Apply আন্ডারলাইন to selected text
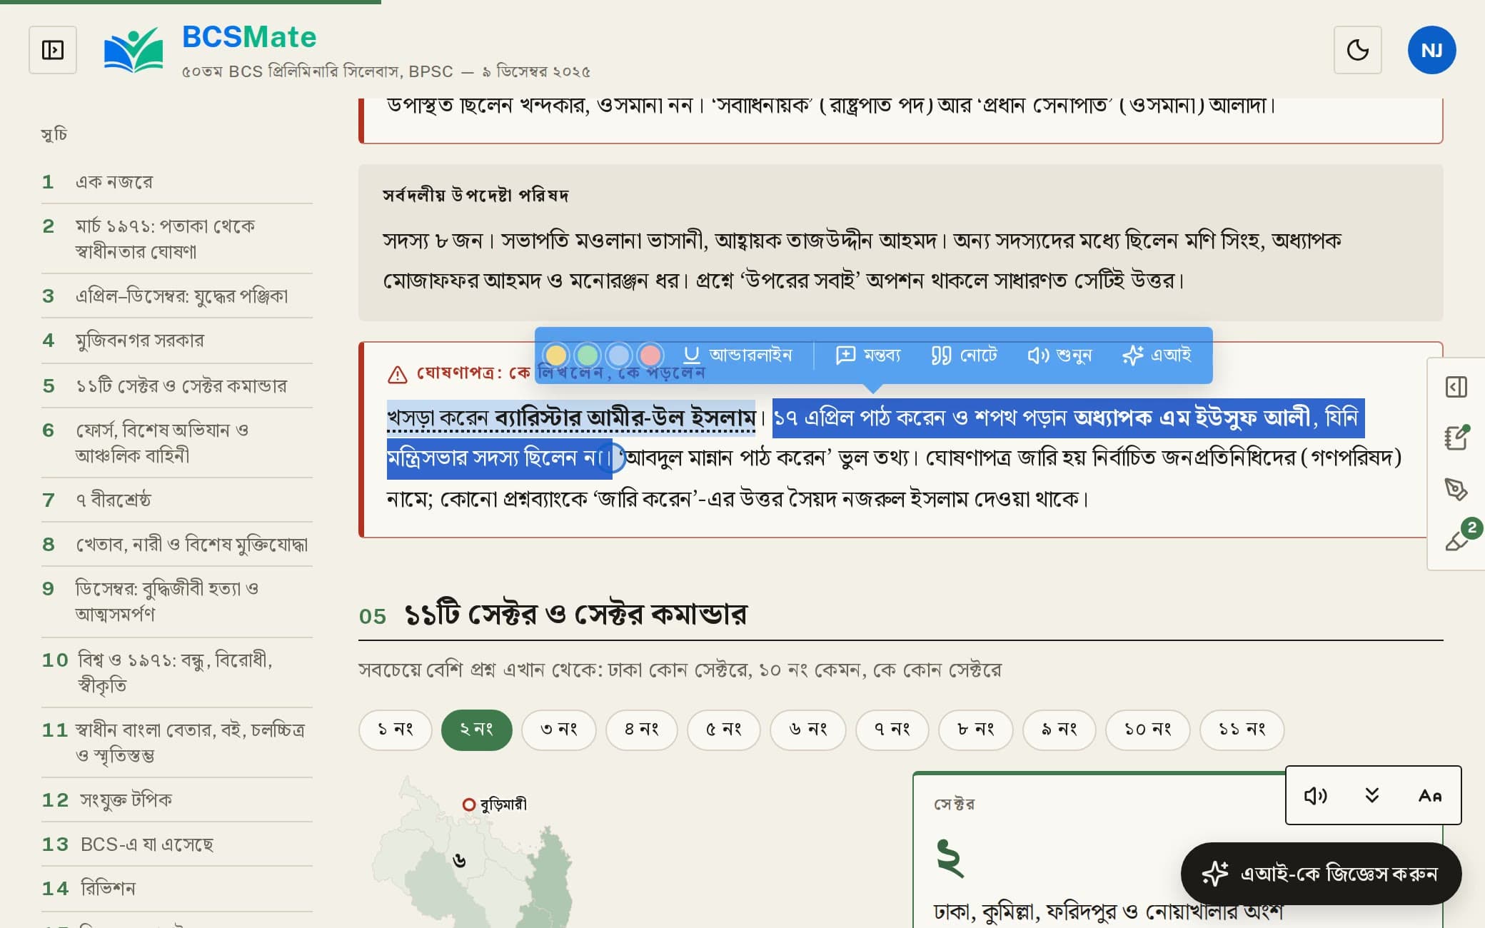Image resolution: width=1485 pixels, height=928 pixels. coord(738,355)
